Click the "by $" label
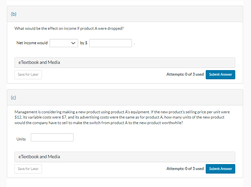 pyautogui.click(x=84, y=43)
